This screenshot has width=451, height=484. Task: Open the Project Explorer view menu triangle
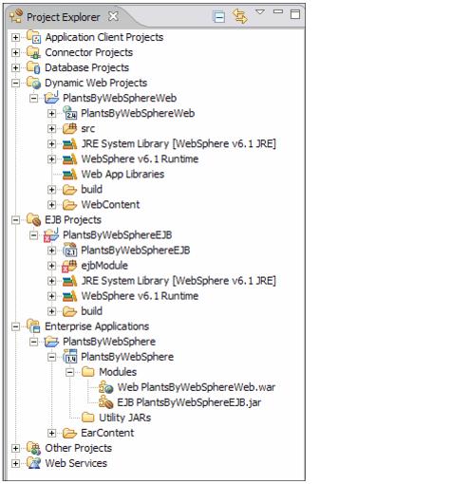coord(260,12)
